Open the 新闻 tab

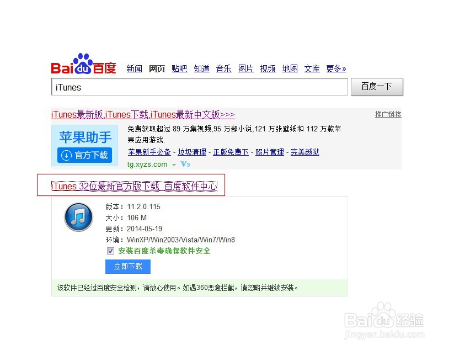(x=134, y=68)
